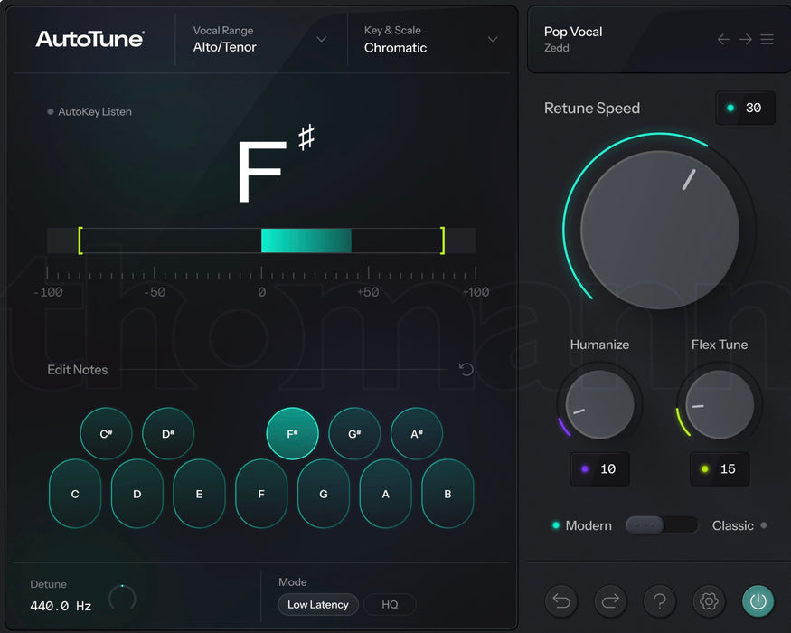Toggle the B note key

[x=447, y=494]
